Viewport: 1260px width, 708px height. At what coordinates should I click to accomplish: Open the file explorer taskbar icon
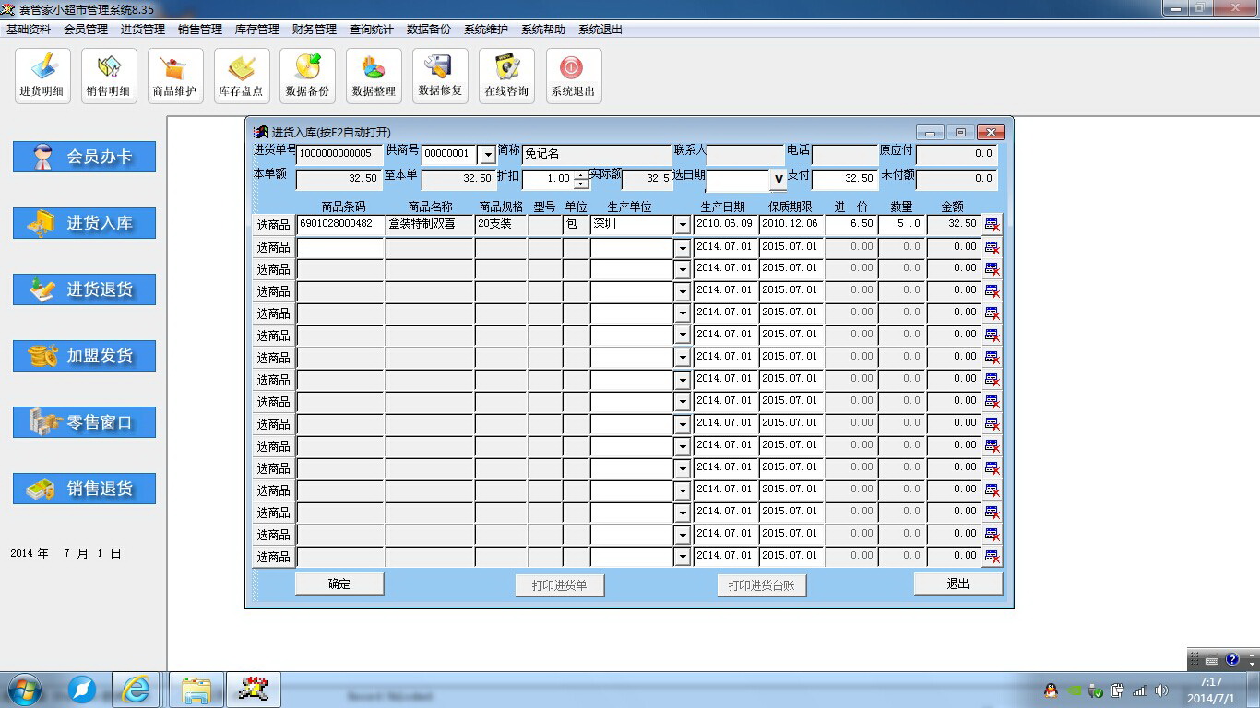point(196,690)
